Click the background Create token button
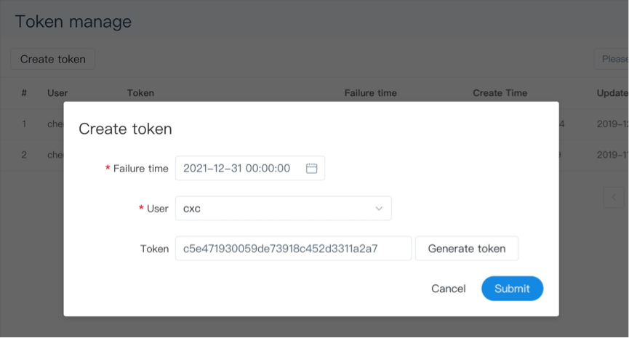Screen dimensions: 629x338 pos(52,60)
